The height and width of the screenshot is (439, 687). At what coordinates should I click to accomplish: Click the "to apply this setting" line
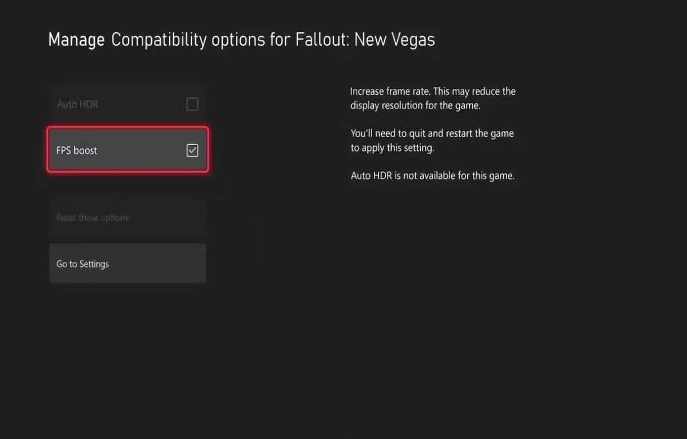[x=392, y=148]
